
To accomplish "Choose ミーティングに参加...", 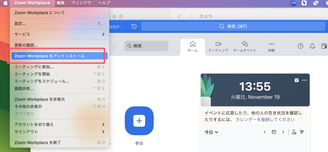I will (59, 67).
